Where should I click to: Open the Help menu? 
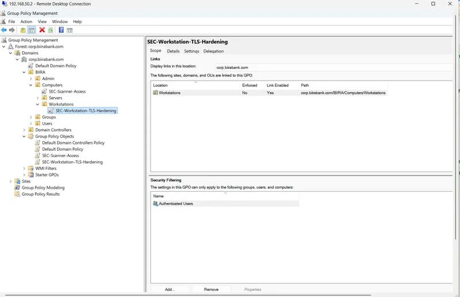point(78,22)
